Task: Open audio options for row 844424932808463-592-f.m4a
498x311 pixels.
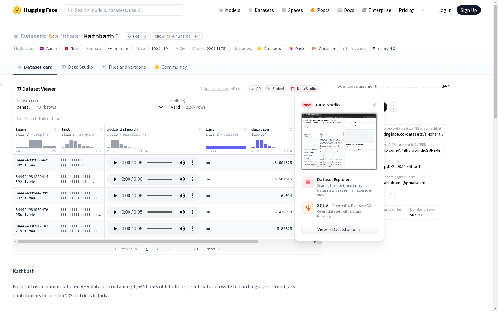Action: coord(192,163)
